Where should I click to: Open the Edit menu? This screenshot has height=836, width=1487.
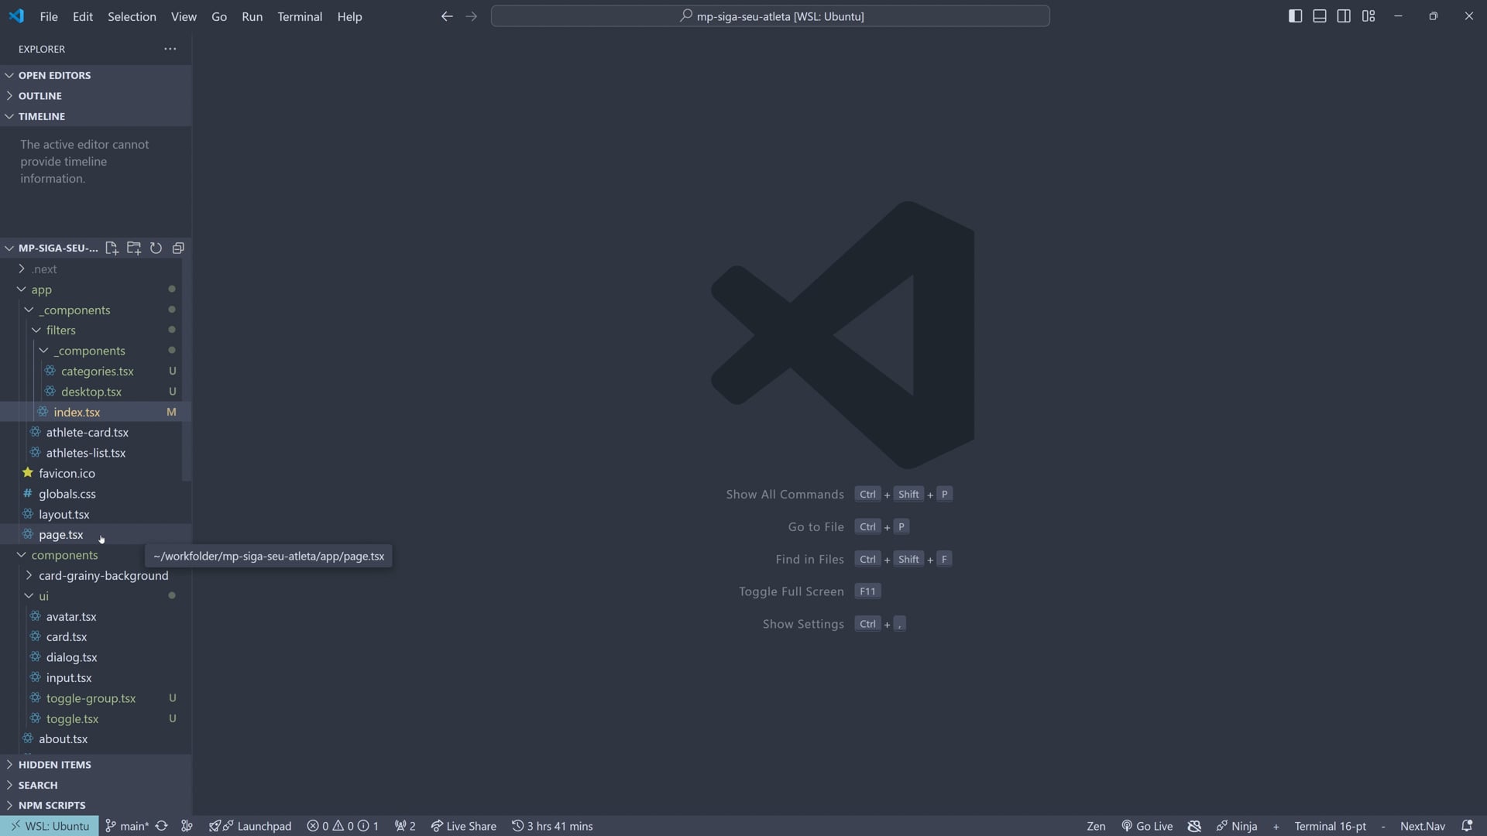83,16
